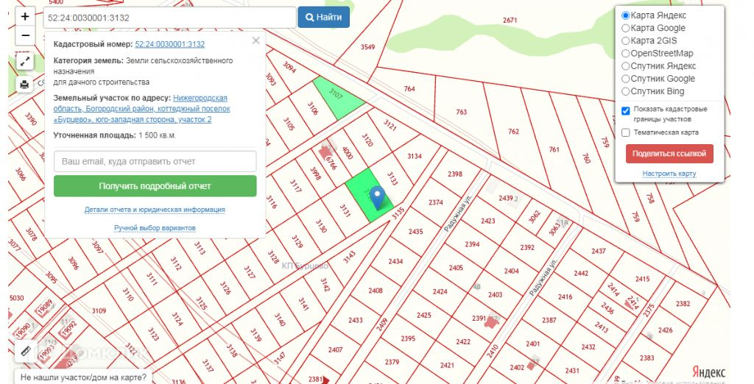Click parcel 2415 on the map
The image size is (754, 384).
click(x=642, y=280)
